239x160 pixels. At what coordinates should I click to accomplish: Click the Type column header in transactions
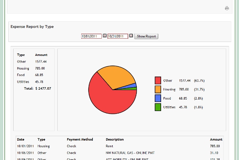tap(41, 139)
